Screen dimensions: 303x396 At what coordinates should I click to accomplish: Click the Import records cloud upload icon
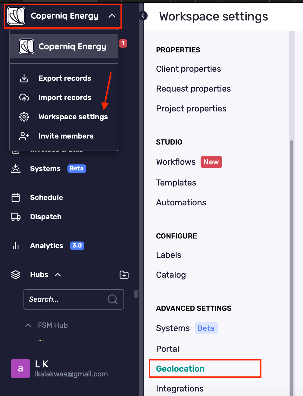(x=24, y=98)
